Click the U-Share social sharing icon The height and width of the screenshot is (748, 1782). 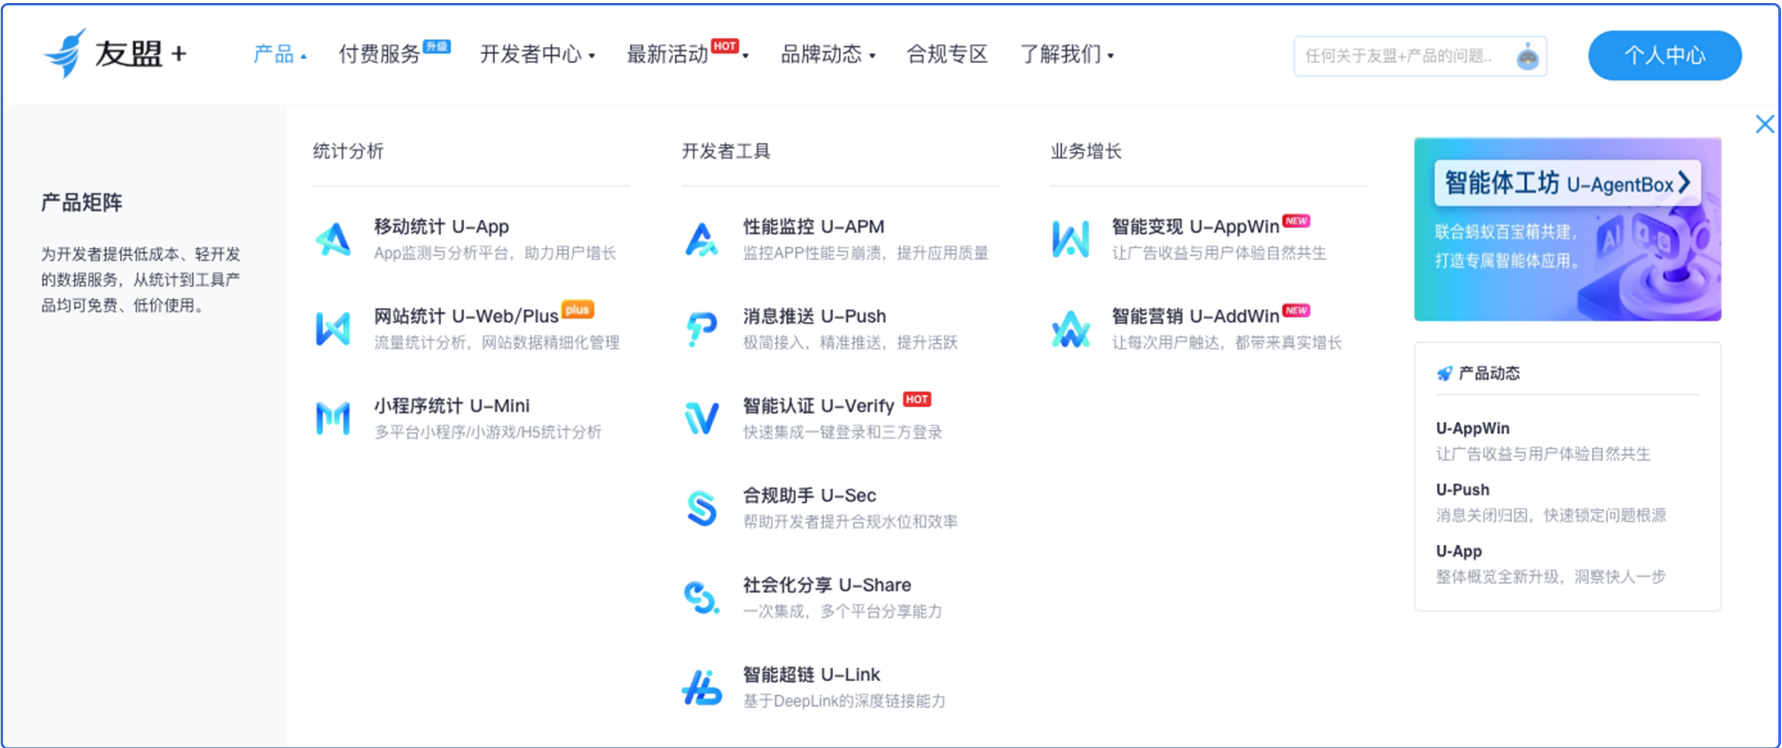701,597
